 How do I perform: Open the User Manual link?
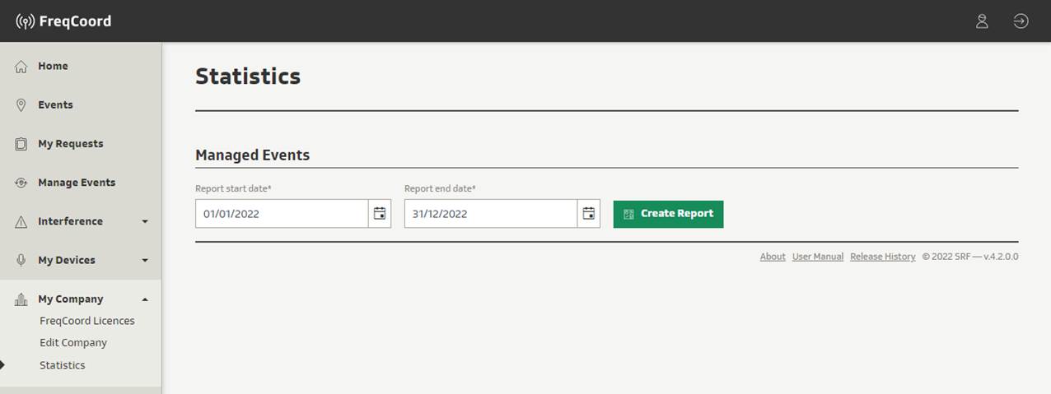pyautogui.click(x=817, y=257)
